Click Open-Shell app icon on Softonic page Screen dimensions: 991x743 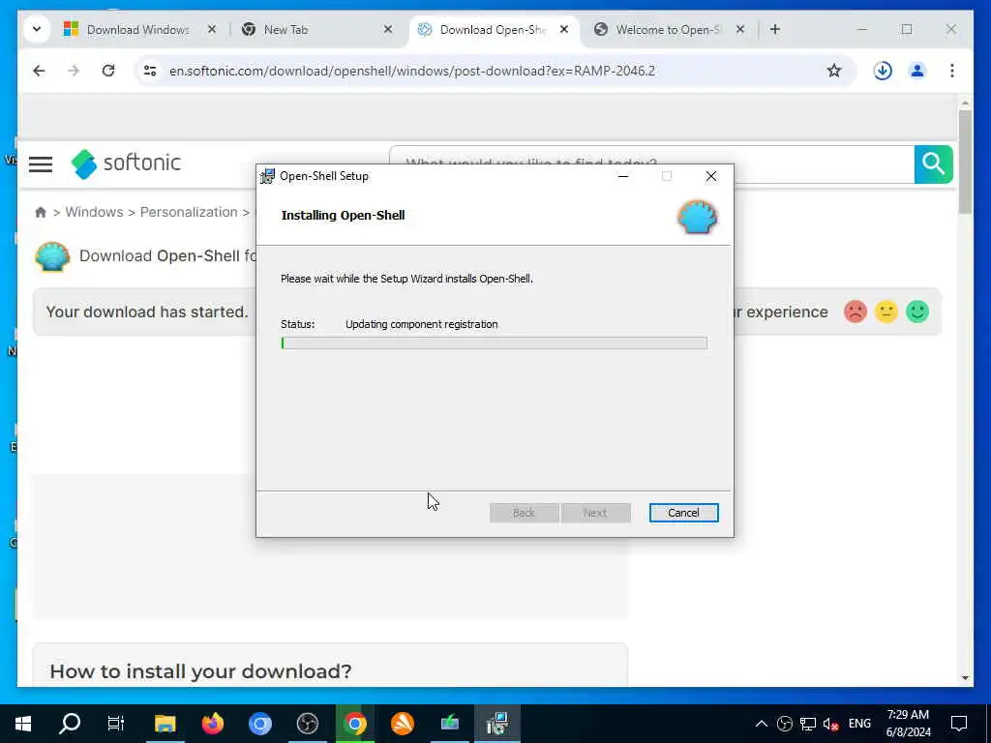click(52, 256)
